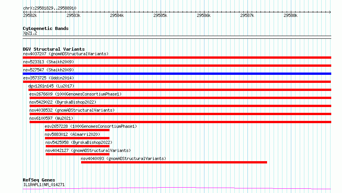Select the nsv527547 (Shaikh2009) label

[48, 70]
